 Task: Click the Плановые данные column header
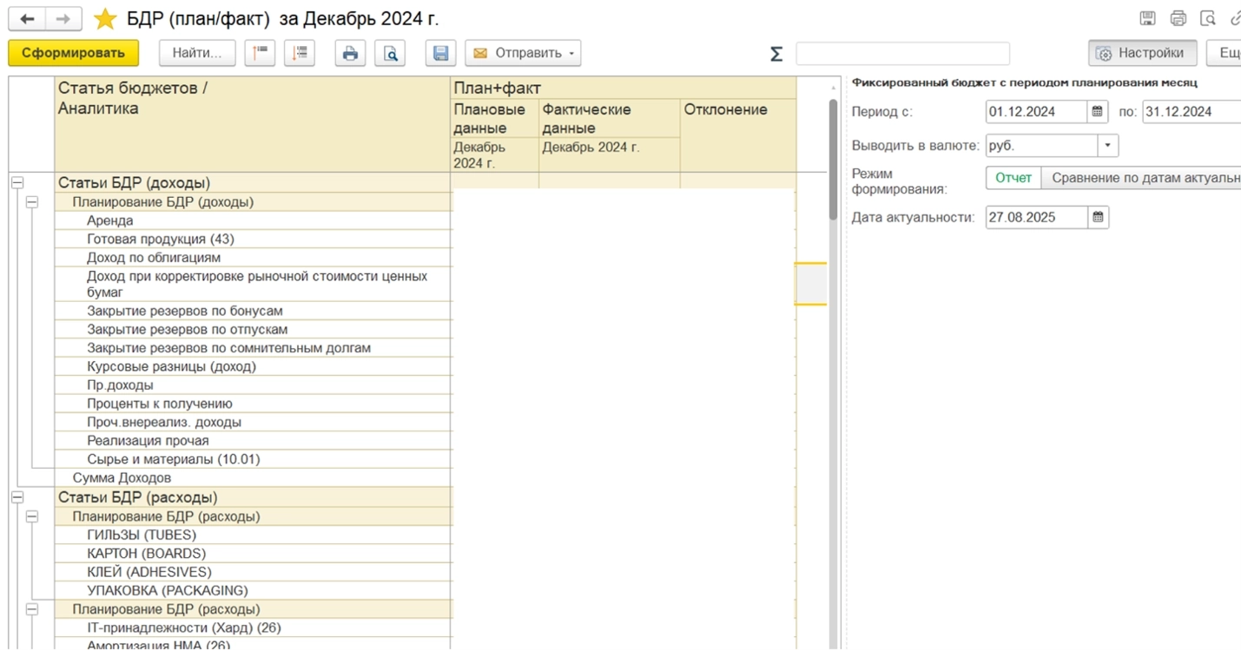pos(495,118)
